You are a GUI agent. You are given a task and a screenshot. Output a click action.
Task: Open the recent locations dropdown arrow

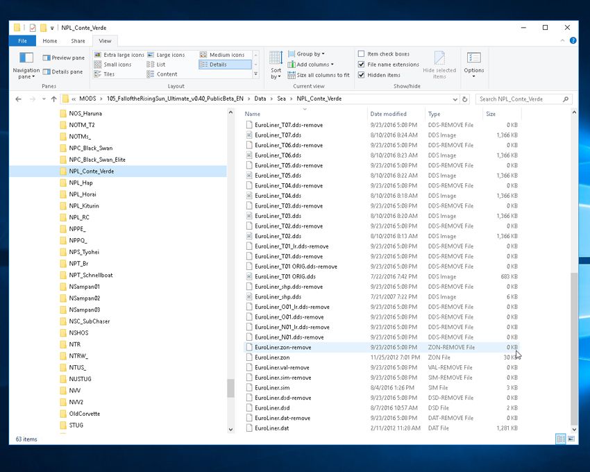(44, 99)
